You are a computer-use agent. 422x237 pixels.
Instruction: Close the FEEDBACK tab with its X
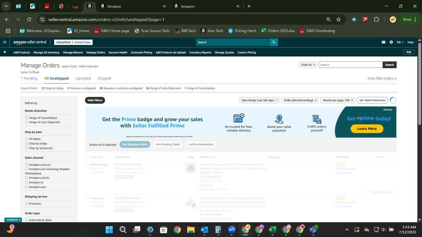pos(19,220)
